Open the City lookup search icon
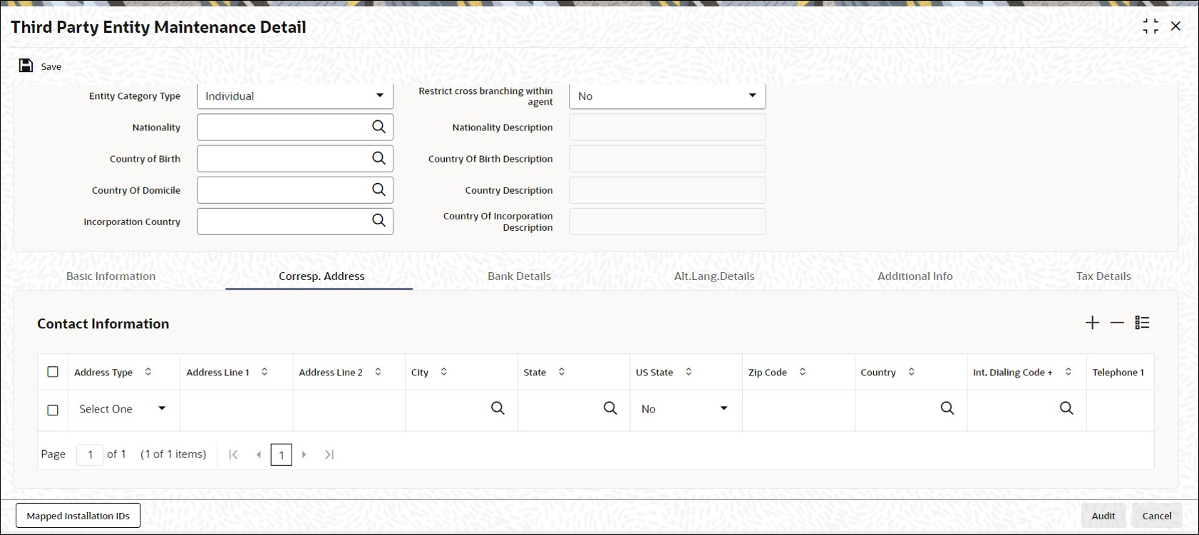 tap(498, 408)
